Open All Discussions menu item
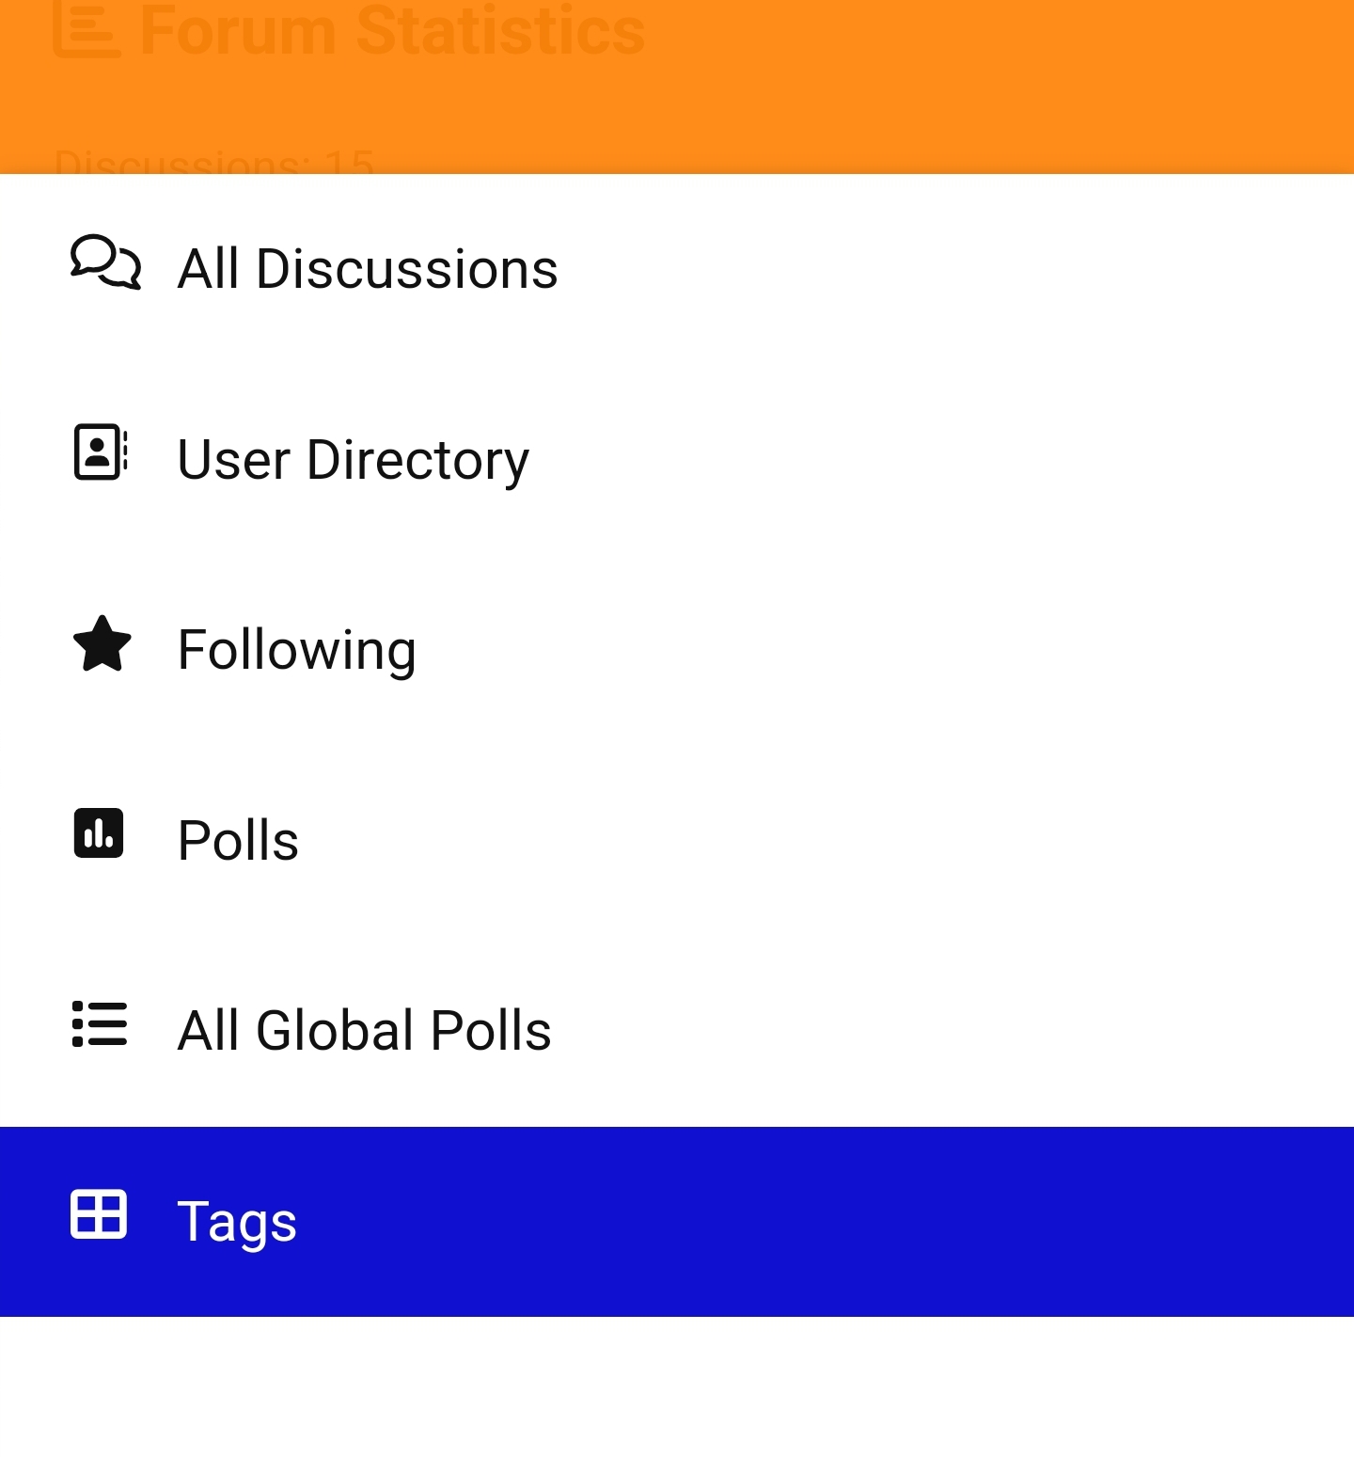The height and width of the screenshot is (1457, 1354). 367,269
